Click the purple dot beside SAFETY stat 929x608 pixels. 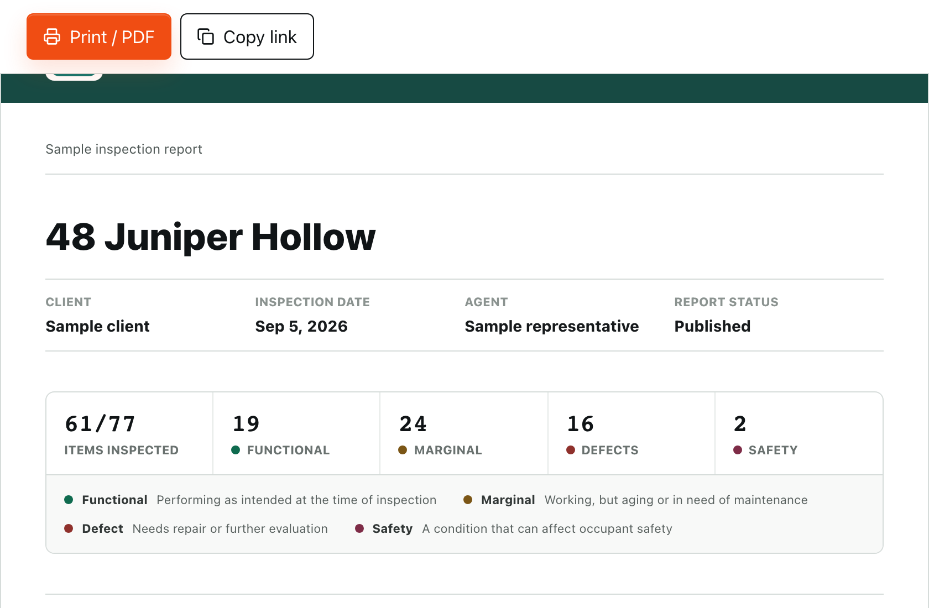(x=738, y=450)
